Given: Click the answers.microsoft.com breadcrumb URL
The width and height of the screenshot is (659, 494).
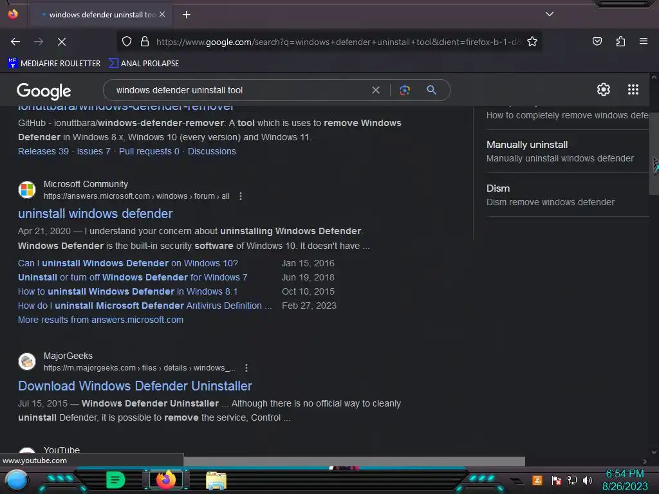Looking at the screenshot, I should coord(136,196).
